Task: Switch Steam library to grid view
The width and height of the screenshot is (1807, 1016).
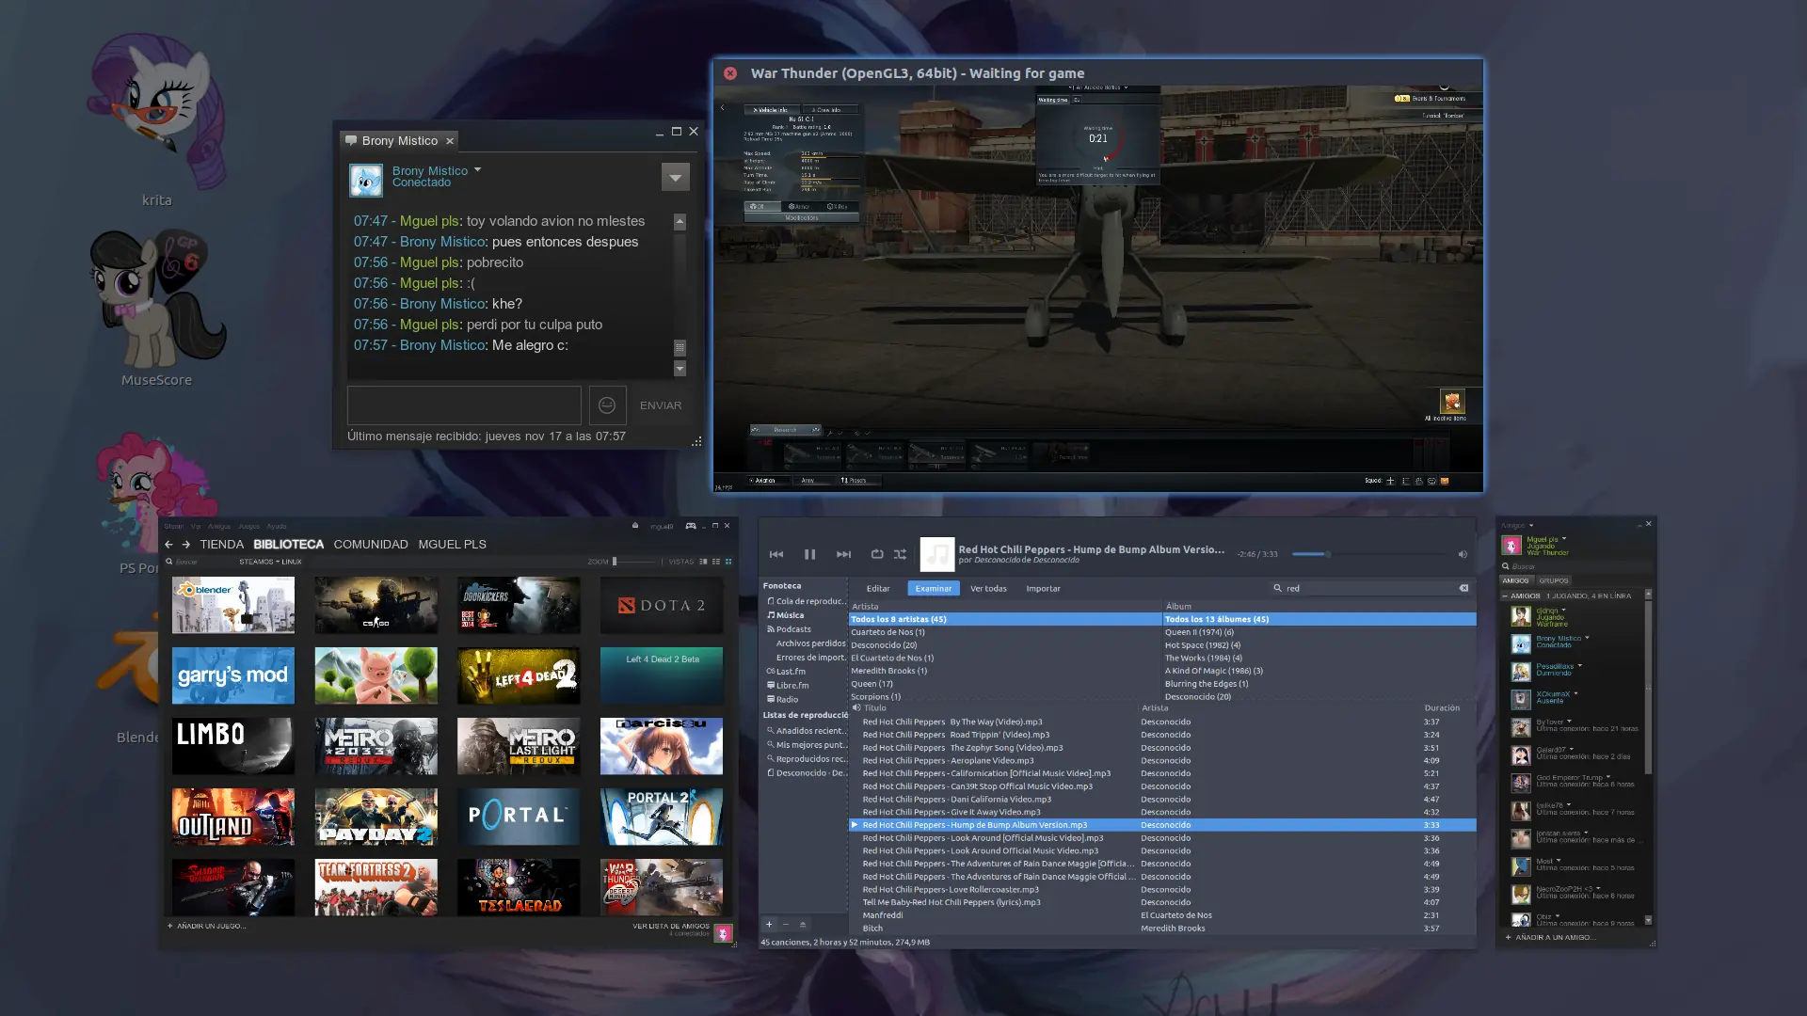Action: [728, 562]
